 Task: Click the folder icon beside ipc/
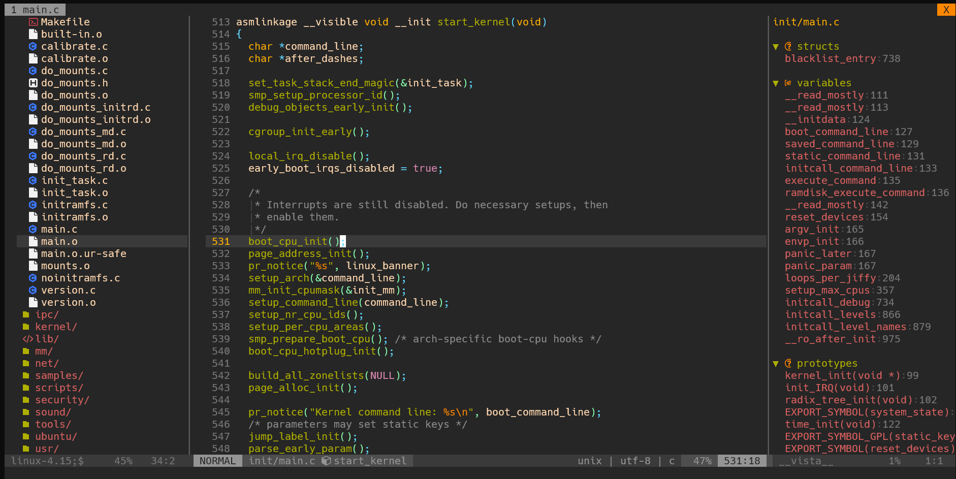click(26, 314)
